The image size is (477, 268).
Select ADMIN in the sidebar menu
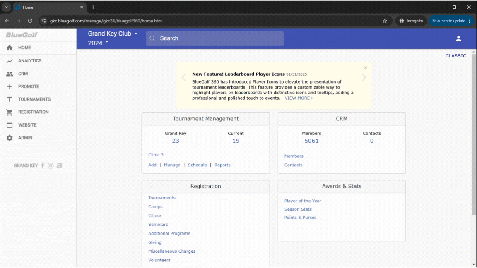coord(25,138)
